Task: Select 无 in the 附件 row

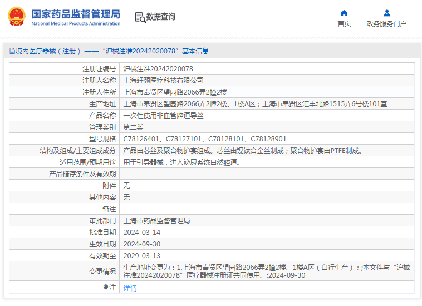Action: point(126,185)
